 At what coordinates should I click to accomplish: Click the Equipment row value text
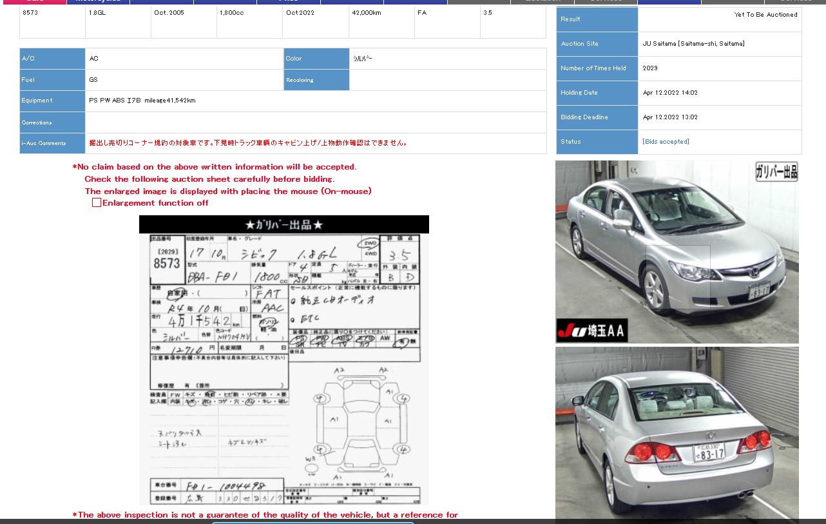point(142,101)
